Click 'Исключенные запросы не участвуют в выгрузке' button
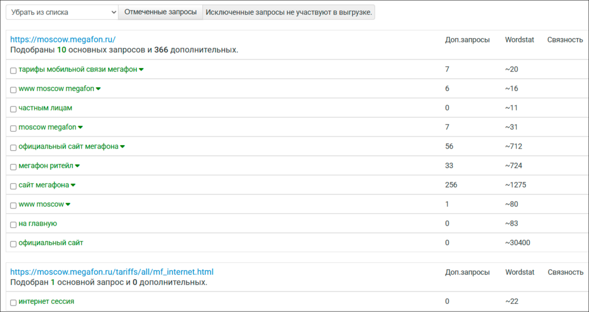589x312 pixels. click(x=289, y=12)
